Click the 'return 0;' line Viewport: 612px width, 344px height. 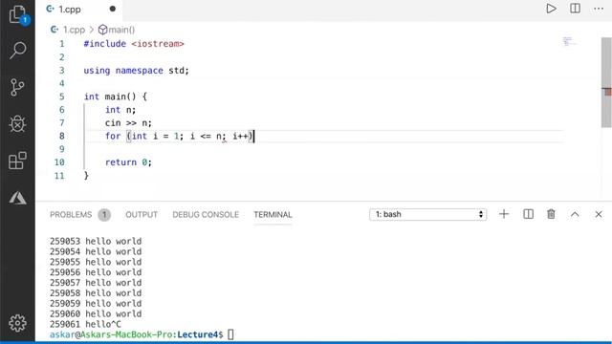point(128,162)
